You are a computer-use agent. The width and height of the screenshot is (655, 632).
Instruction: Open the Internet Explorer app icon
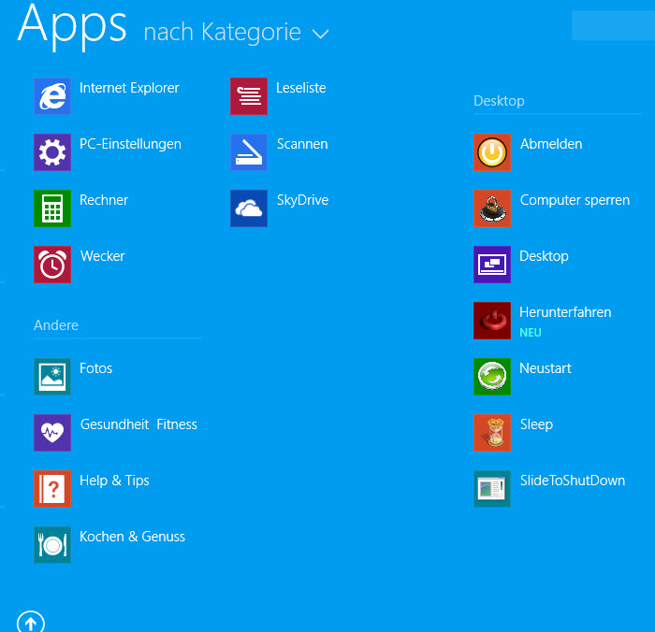point(52,96)
